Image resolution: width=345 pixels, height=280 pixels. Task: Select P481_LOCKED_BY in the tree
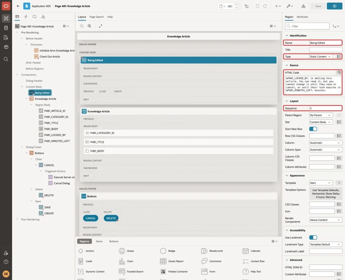[55, 135]
